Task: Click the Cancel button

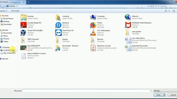Action: click(x=172, y=95)
